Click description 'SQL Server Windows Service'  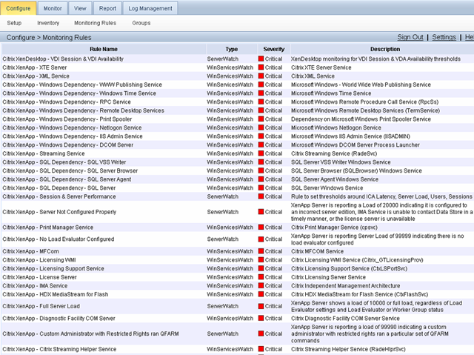coord(327,188)
